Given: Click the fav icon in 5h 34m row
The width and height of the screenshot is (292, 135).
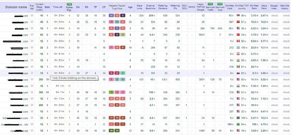Looking at the screenshot, I should click(32, 22).
